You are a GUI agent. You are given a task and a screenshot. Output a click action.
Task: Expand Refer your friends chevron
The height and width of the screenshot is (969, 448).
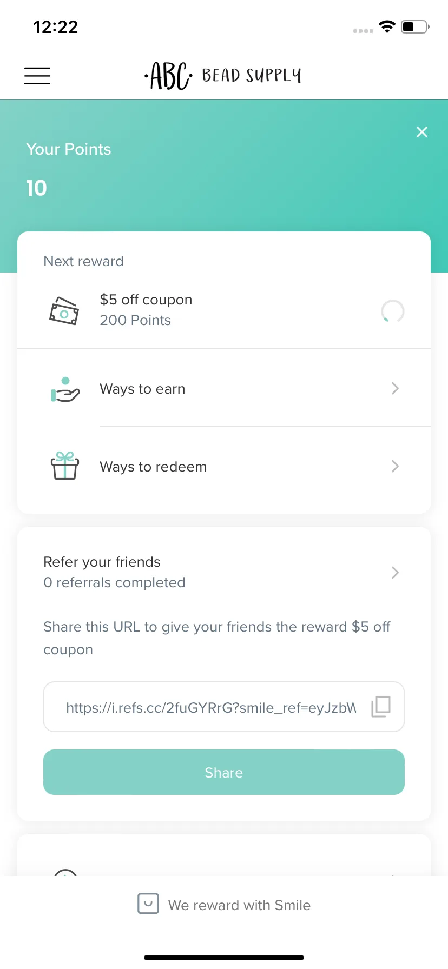click(395, 573)
